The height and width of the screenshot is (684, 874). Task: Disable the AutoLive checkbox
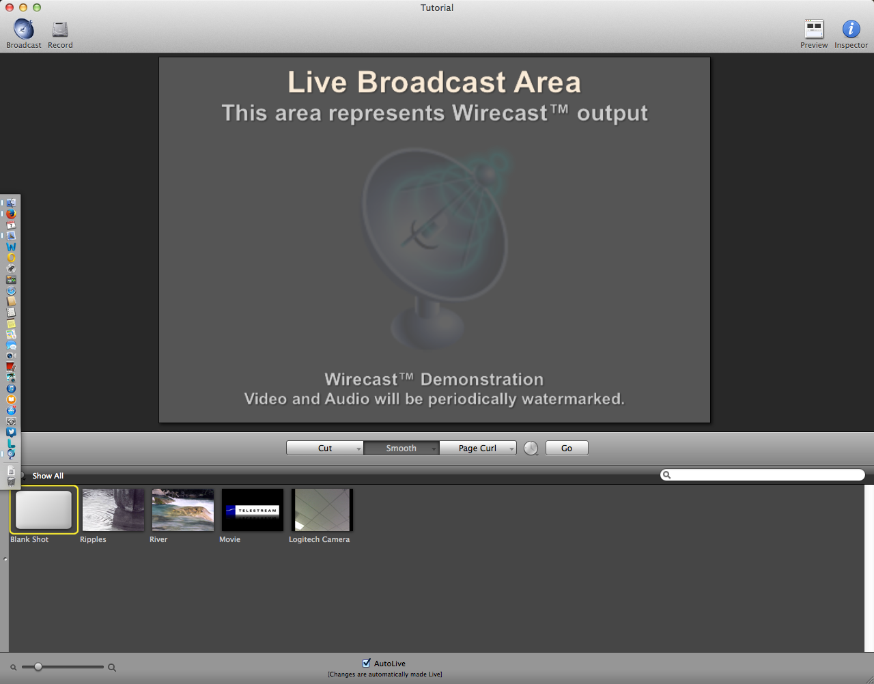coord(366,663)
